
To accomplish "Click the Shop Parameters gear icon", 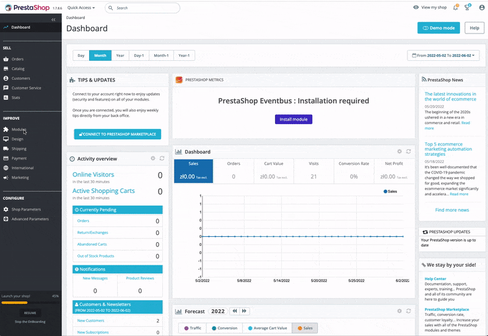I will click(5, 209).
